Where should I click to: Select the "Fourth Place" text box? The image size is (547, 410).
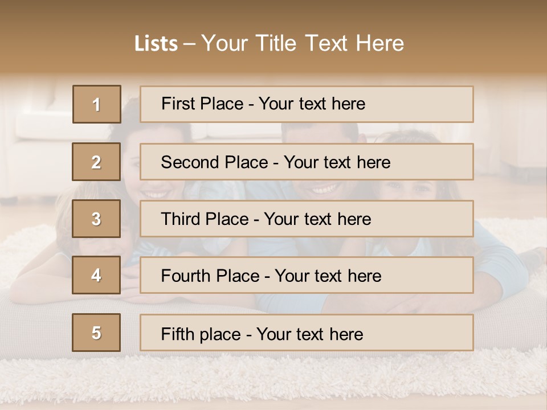(x=307, y=276)
